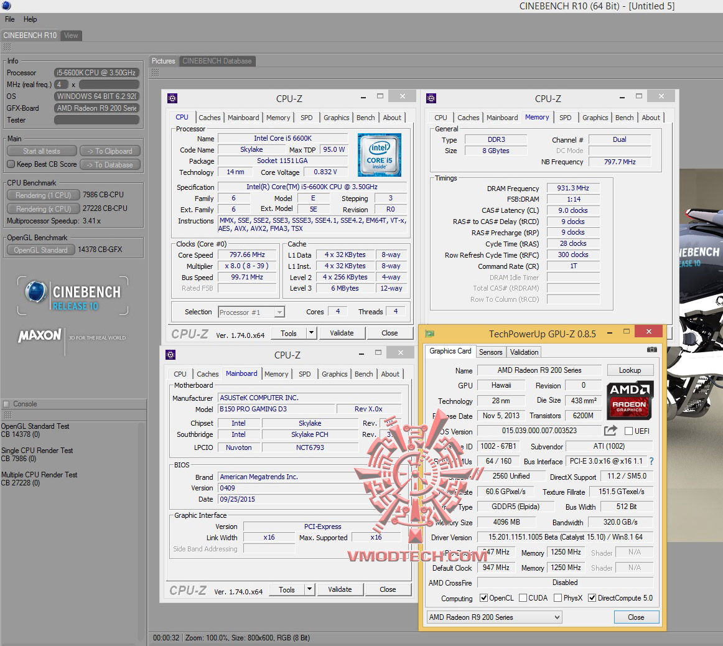The width and height of the screenshot is (723, 646).
Task: Toggle the Keep Best CB Score checkbox
Action: (11, 164)
